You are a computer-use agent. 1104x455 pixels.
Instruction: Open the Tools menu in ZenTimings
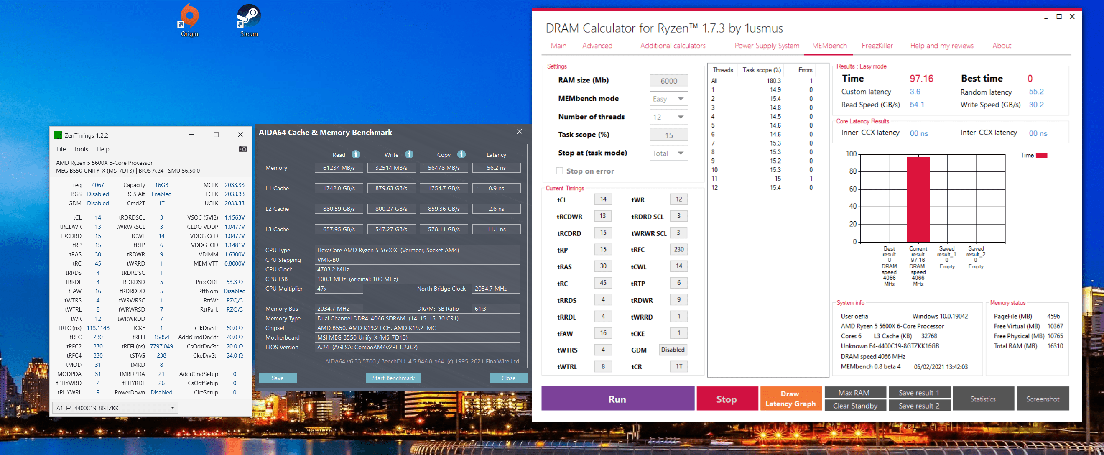coord(81,149)
